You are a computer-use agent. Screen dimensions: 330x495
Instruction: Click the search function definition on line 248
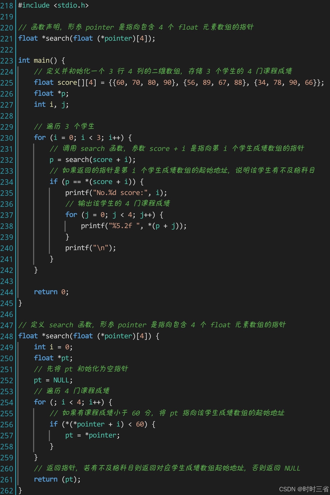(89, 336)
